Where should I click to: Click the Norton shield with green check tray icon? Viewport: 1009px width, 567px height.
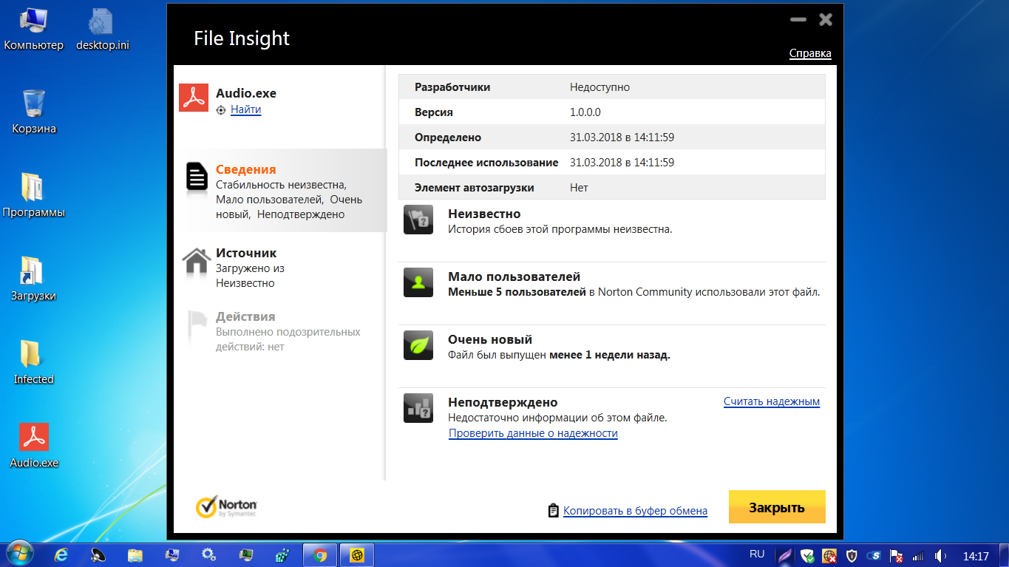pos(807,555)
